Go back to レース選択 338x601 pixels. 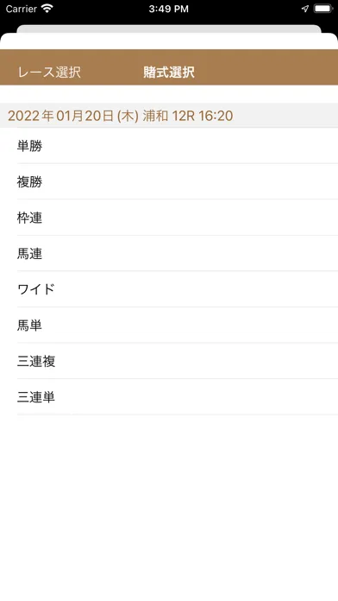coord(49,72)
